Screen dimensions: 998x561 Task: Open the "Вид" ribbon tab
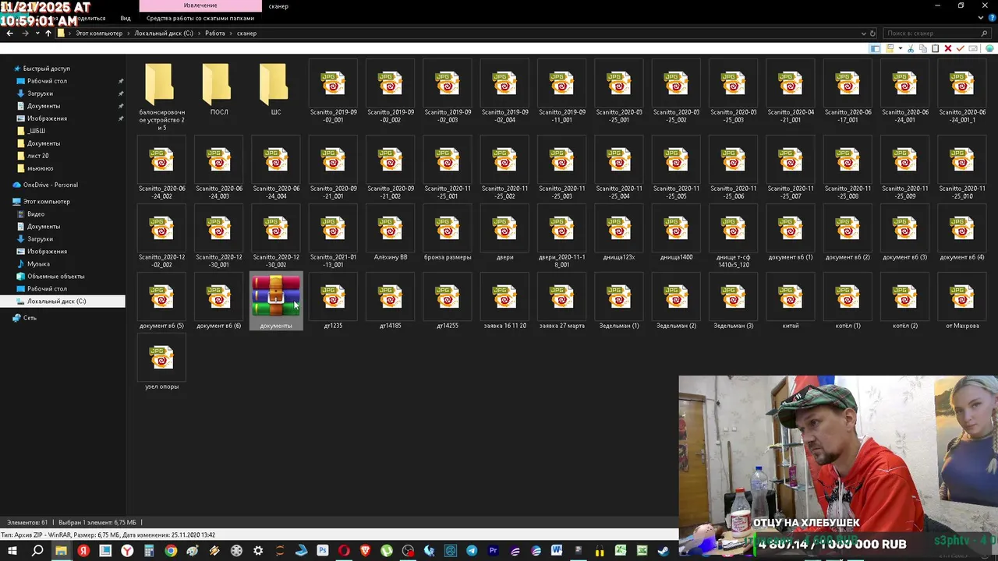126,18
